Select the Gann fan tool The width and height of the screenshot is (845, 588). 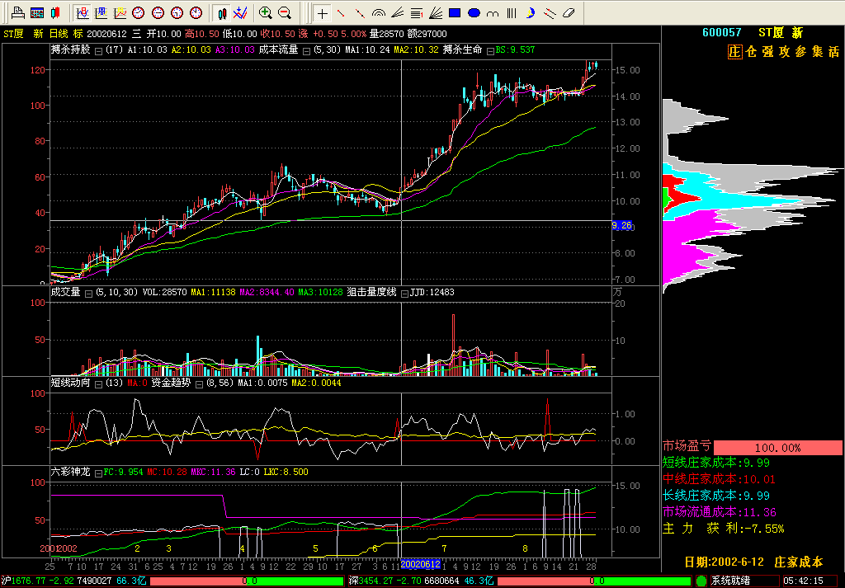click(436, 13)
